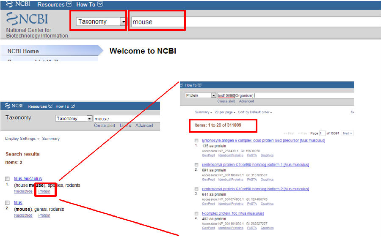The width and height of the screenshot is (381, 237).
Task: Click GenPept under isoform 1 result
Action: pos(208,180)
